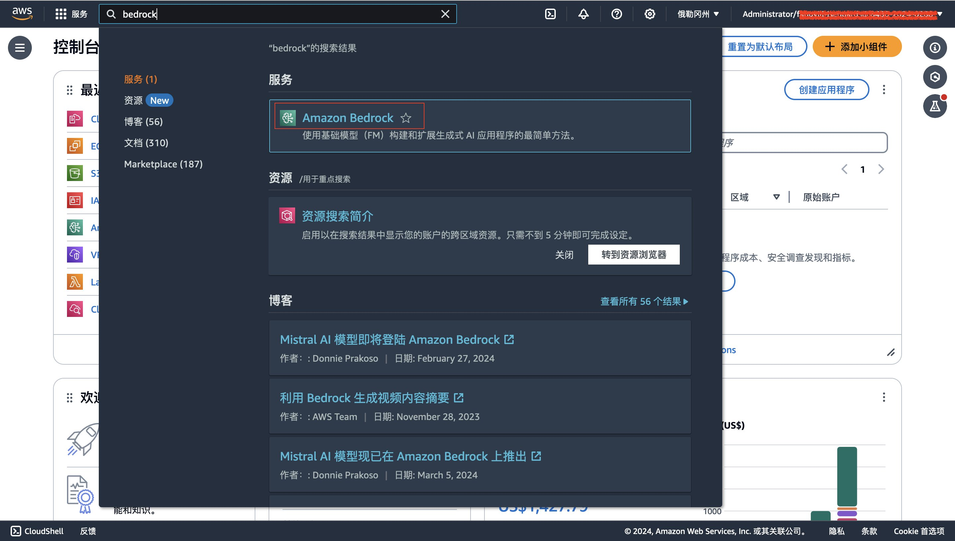Click the notifications bell icon
Viewport: 955px width, 541px height.
click(583, 14)
